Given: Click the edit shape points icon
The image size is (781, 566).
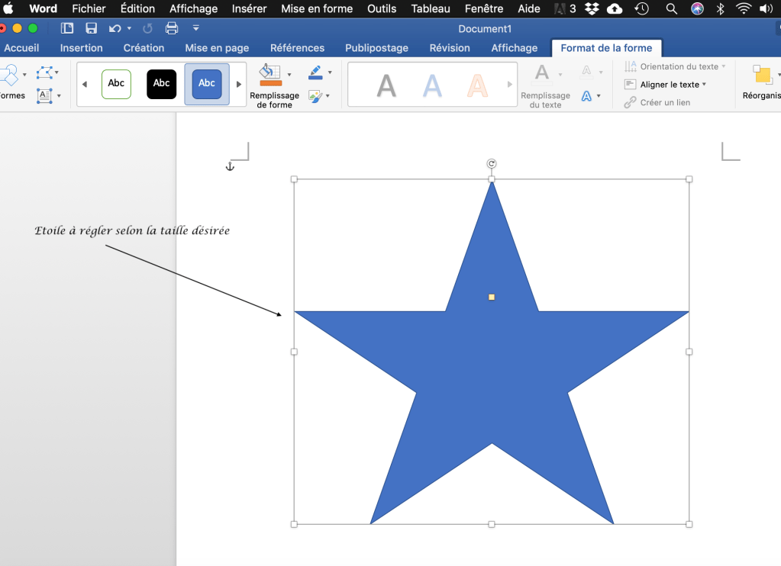Looking at the screenshot, I should tap(44, 73).
